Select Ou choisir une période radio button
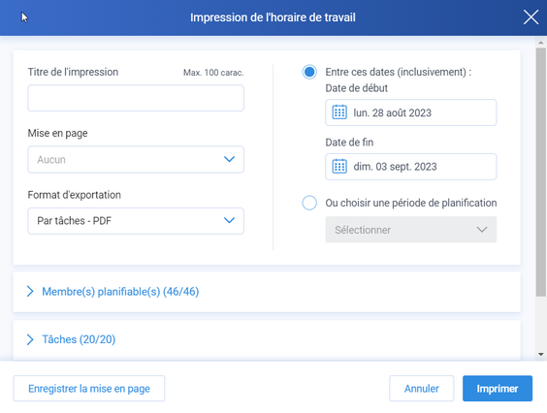 tap(309, 203)
